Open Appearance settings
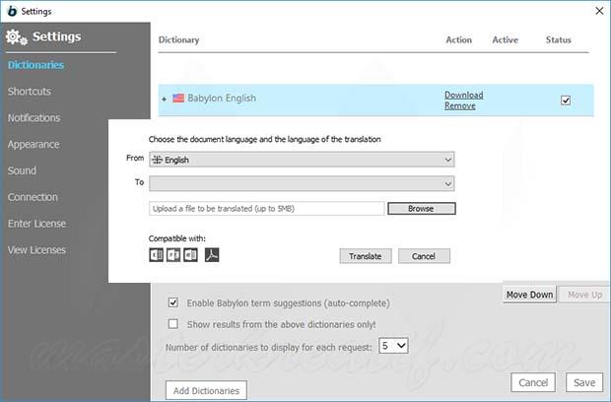The width and height of the screenshot is (611, 402). coord(34,145)
